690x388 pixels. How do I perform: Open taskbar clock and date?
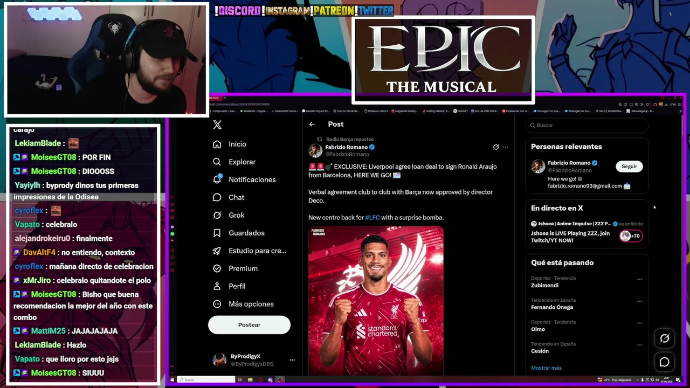[667, 380]
